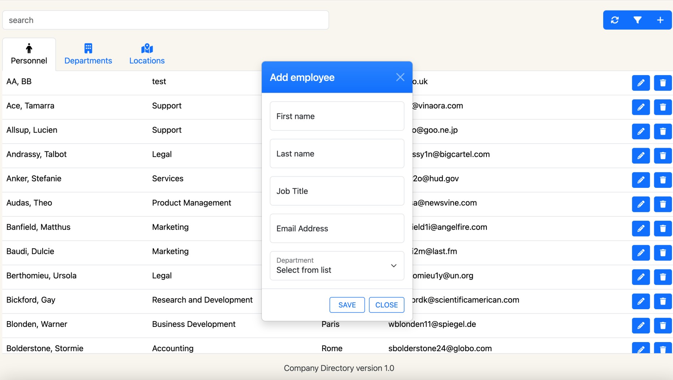
Task: Open the Locations tab
Action: coord(147,54)
